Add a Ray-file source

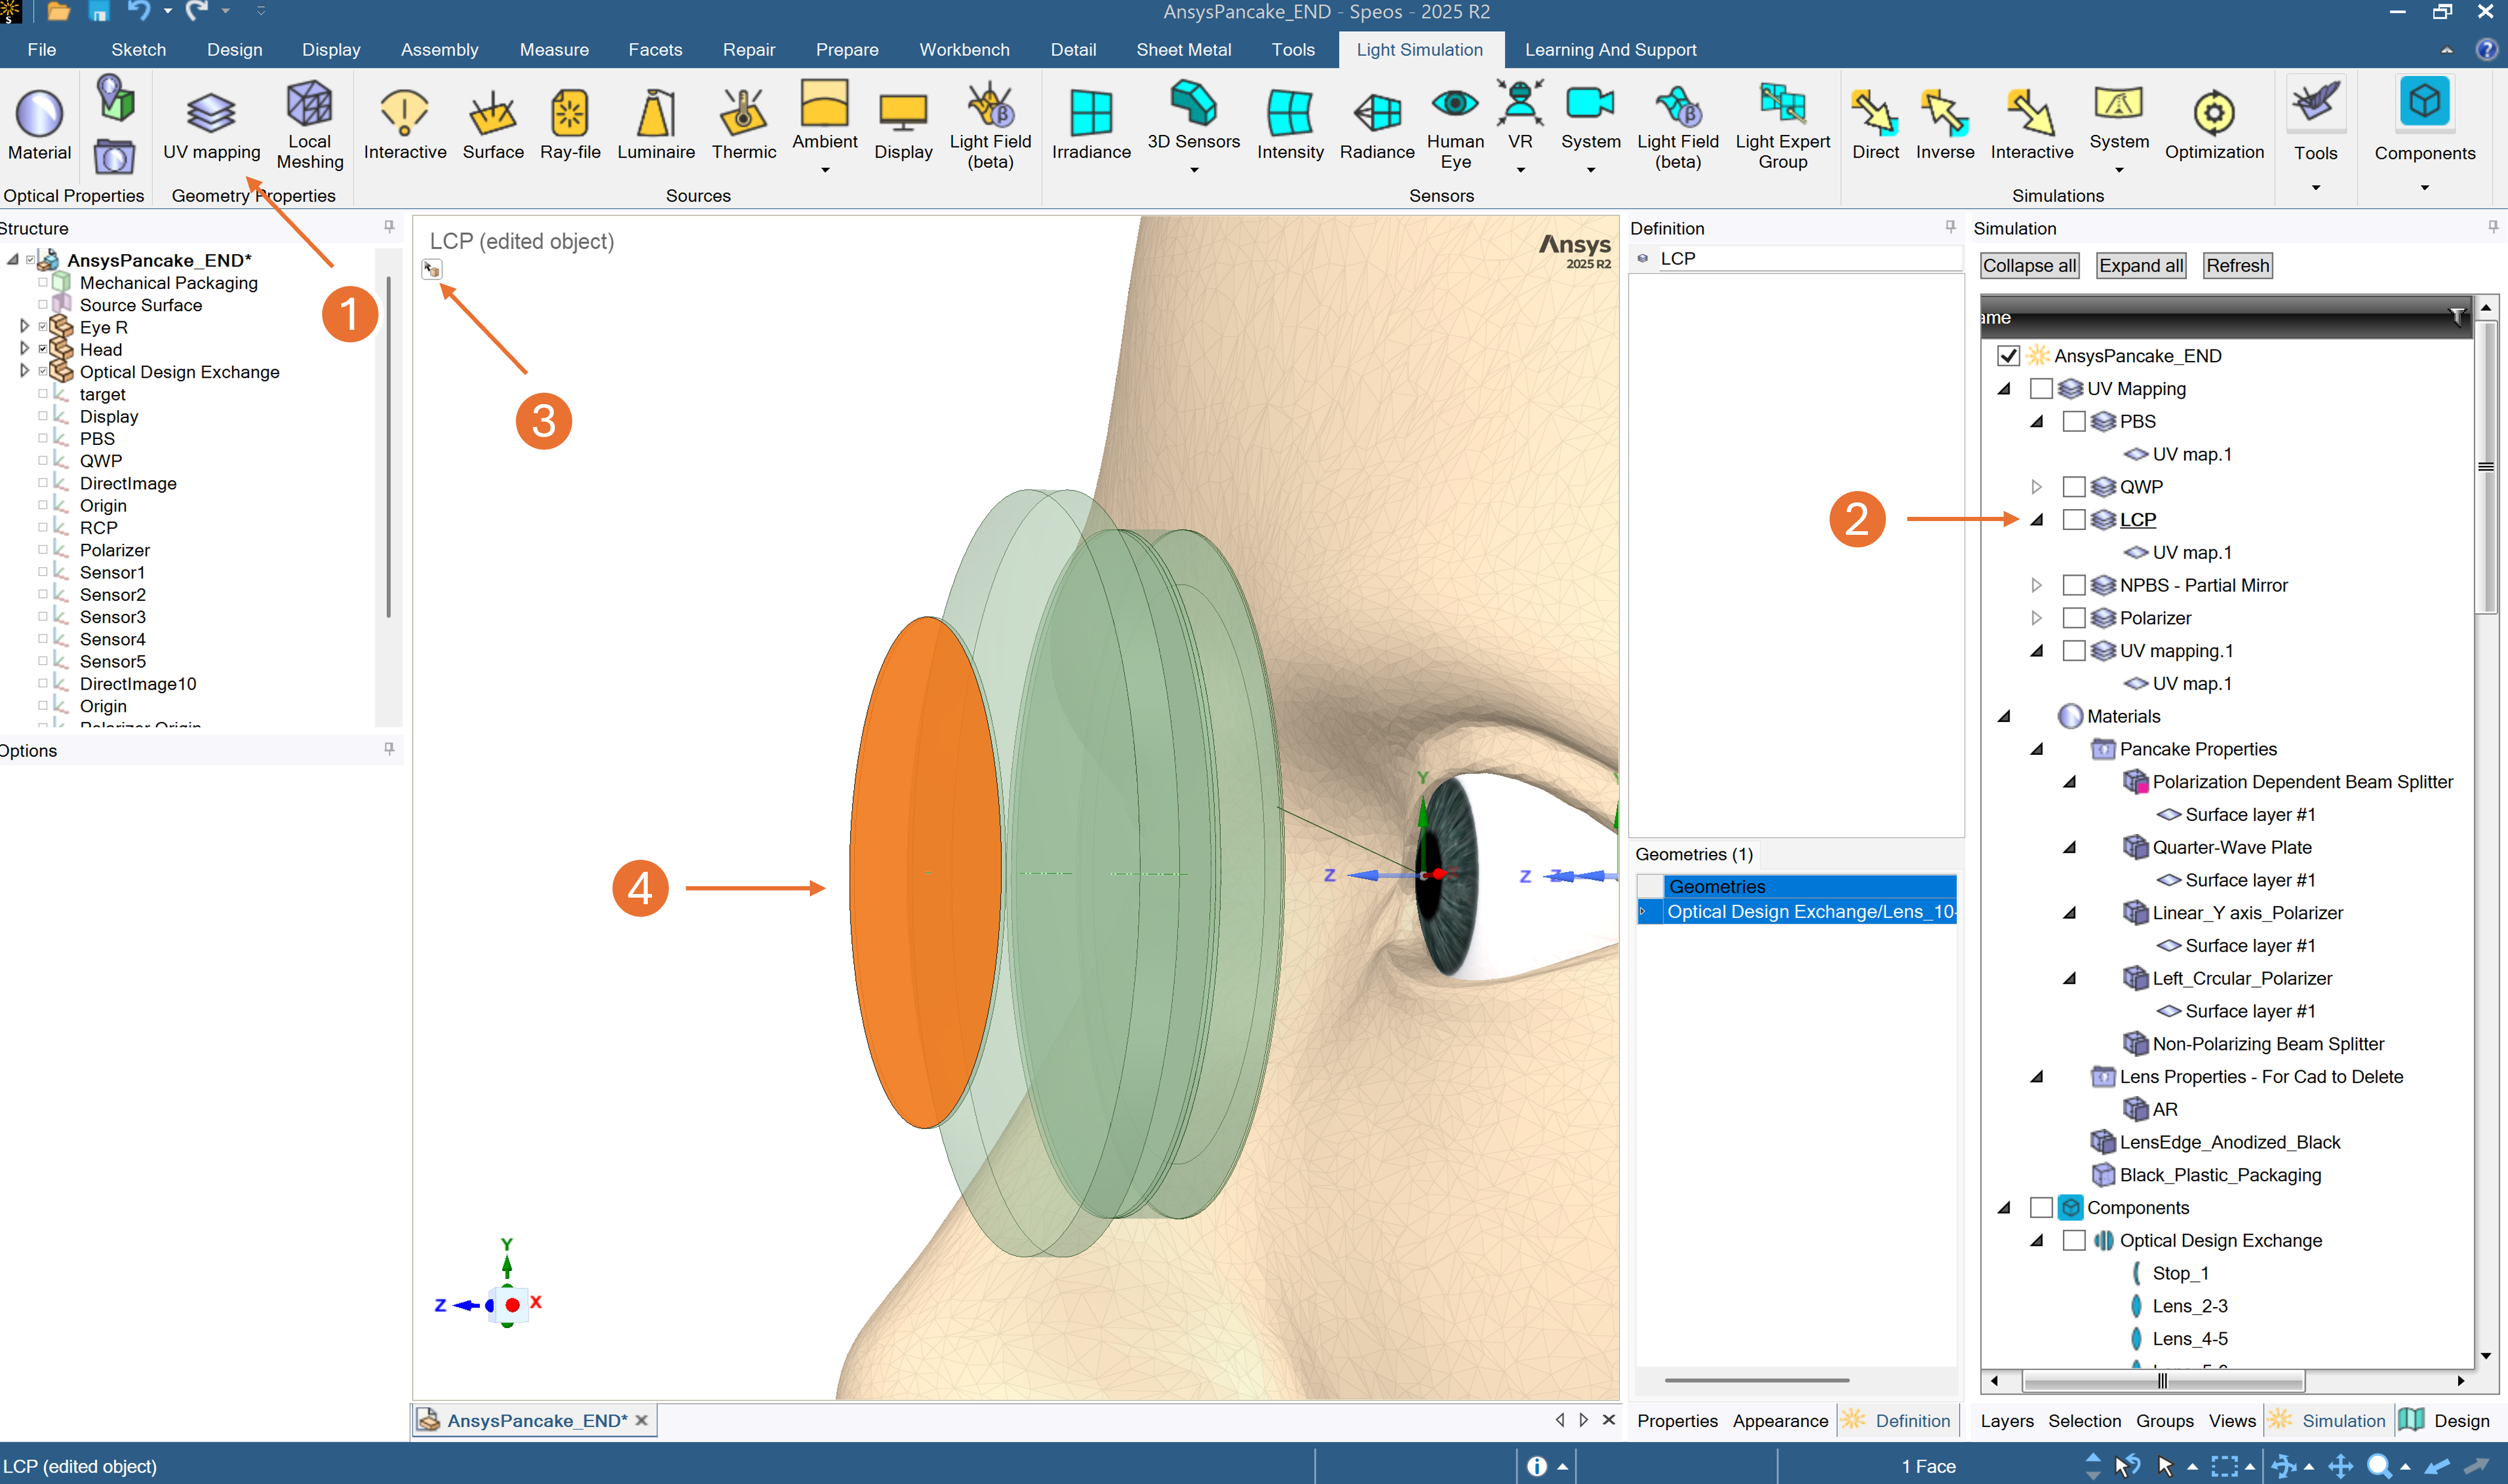(x=569, y=124)
